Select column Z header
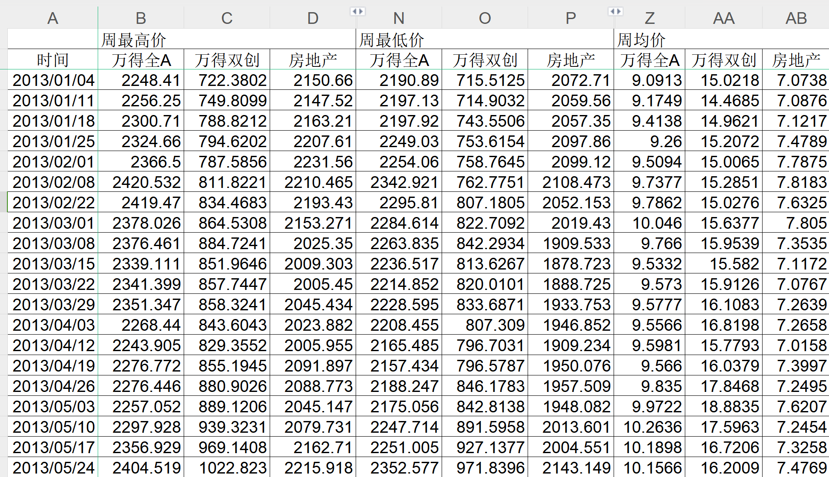 coord(650,18)
